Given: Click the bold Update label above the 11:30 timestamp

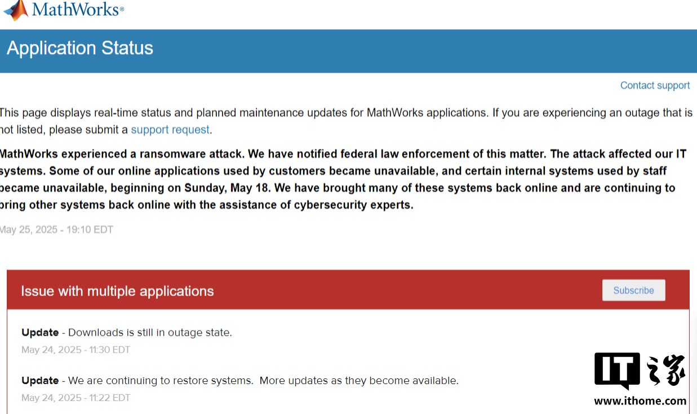Looking at the screenshot, I should click(x=40, y=332).
